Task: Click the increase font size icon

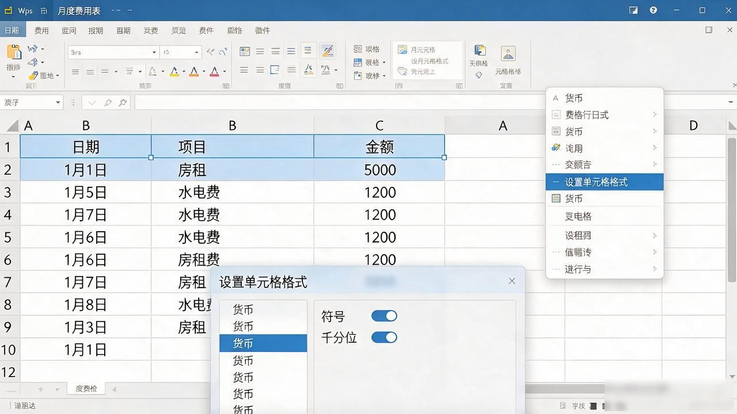Action: coord(211,52)
